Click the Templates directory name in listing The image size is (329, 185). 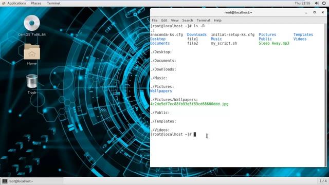[x=303, y=34]
